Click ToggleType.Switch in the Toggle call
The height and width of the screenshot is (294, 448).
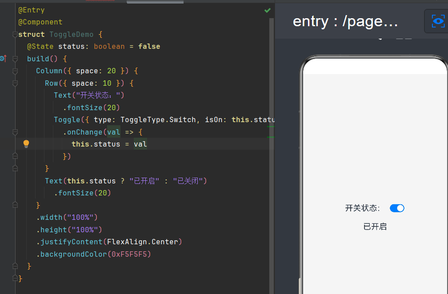[x=158, y=119]
